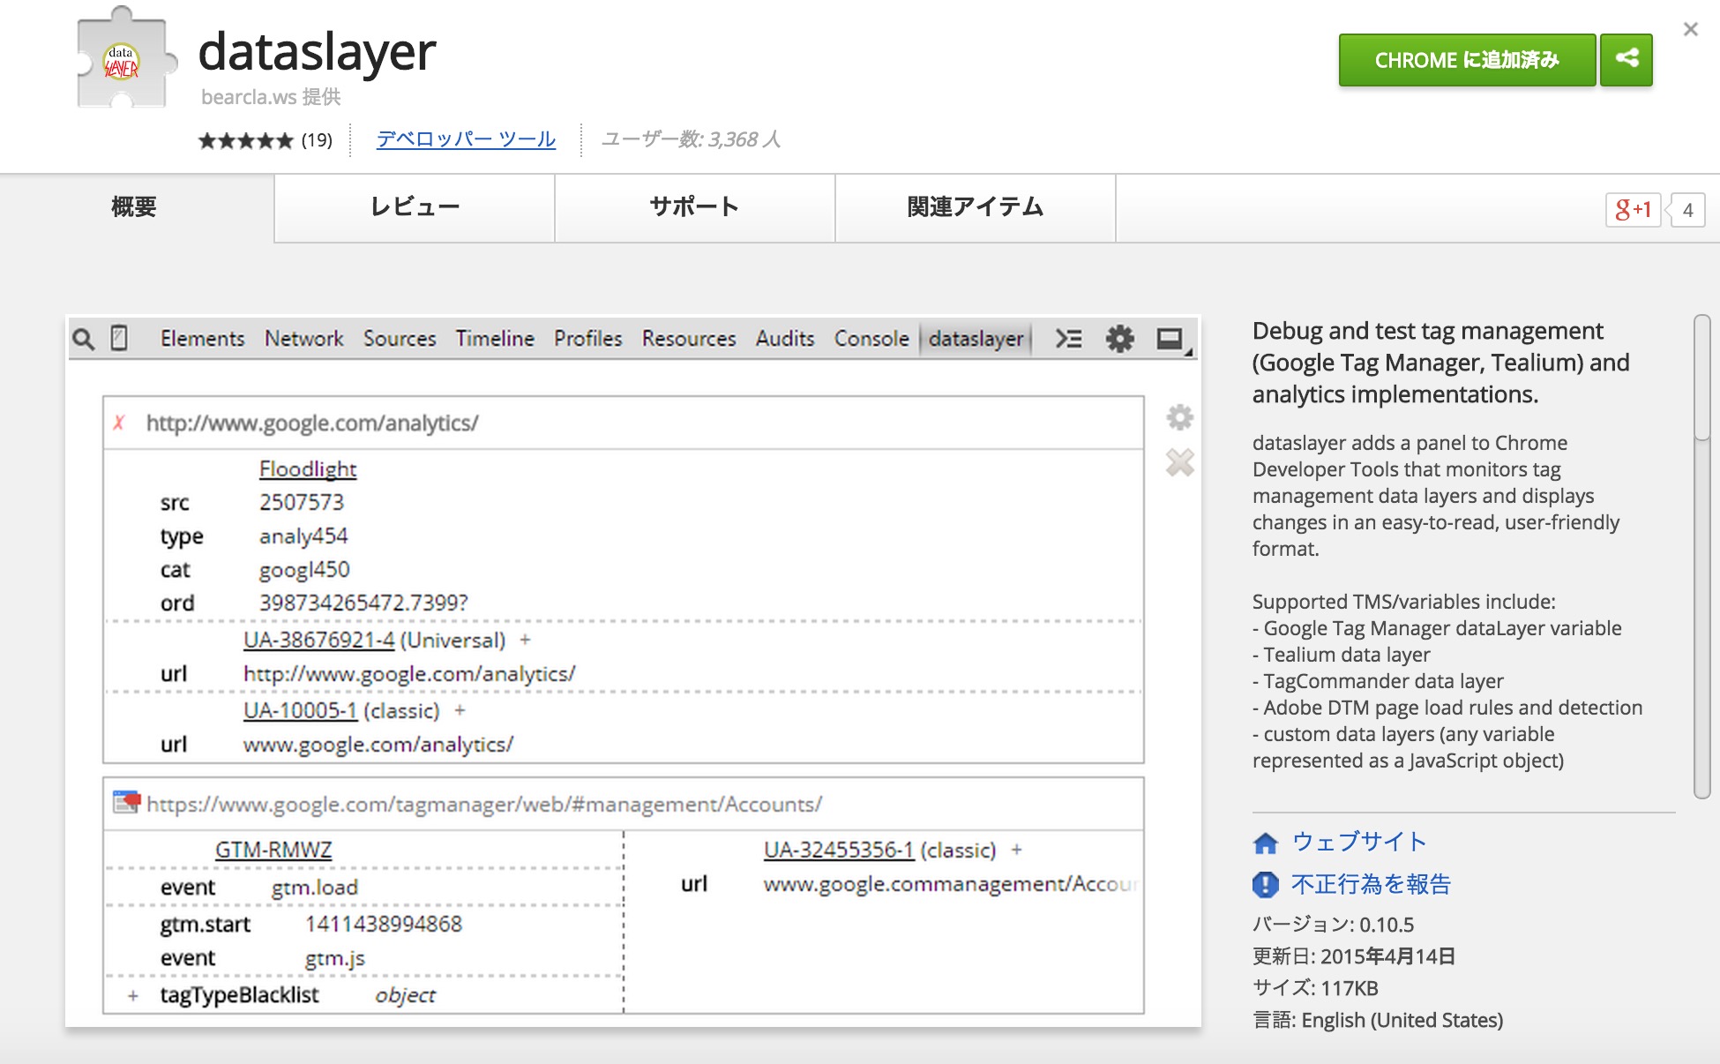Expand UA-38676921-4 (Universal) plus sign

pyautogui.click(x=526, y=640)
